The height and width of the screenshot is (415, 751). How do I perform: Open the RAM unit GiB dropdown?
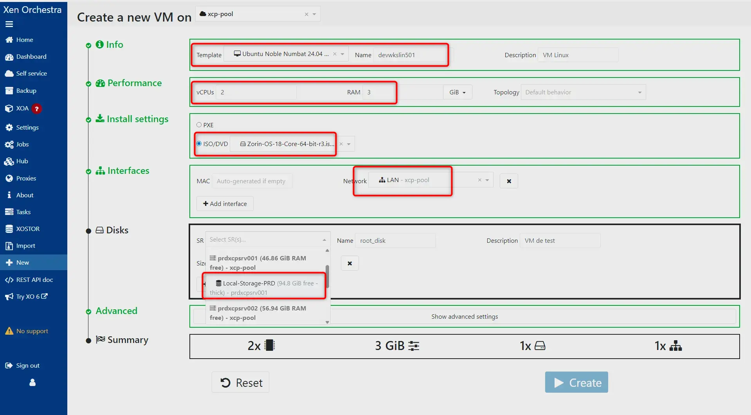(x=457, y=92)
